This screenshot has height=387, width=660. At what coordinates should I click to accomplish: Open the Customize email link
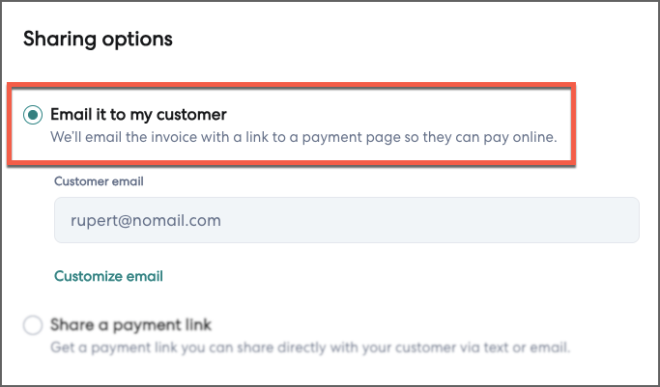point(108,276)
